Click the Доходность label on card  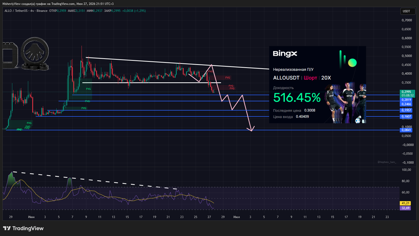pyautogui.click(x=283, y=88)
